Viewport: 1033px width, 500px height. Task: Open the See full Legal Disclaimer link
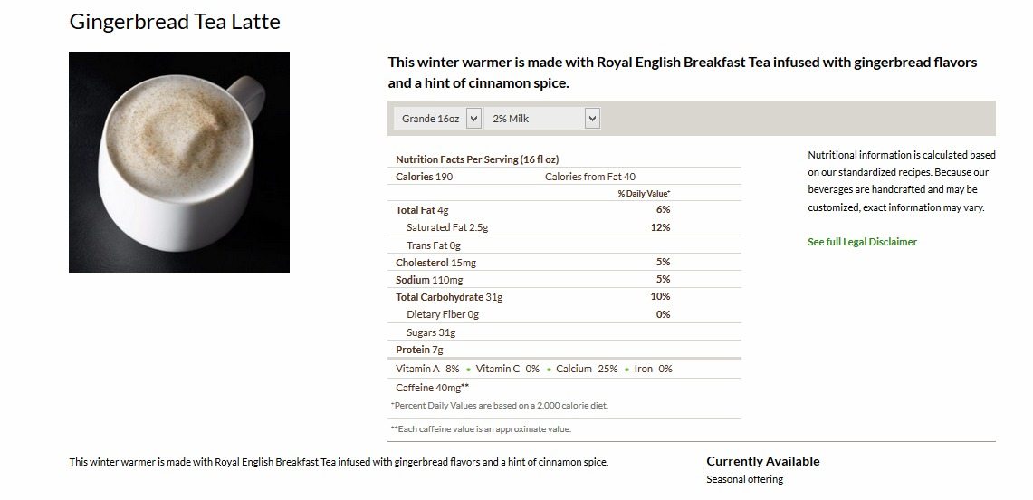(863, 242)
